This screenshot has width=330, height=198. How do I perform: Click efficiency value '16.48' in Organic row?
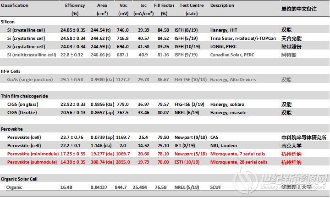click(66, 187)
